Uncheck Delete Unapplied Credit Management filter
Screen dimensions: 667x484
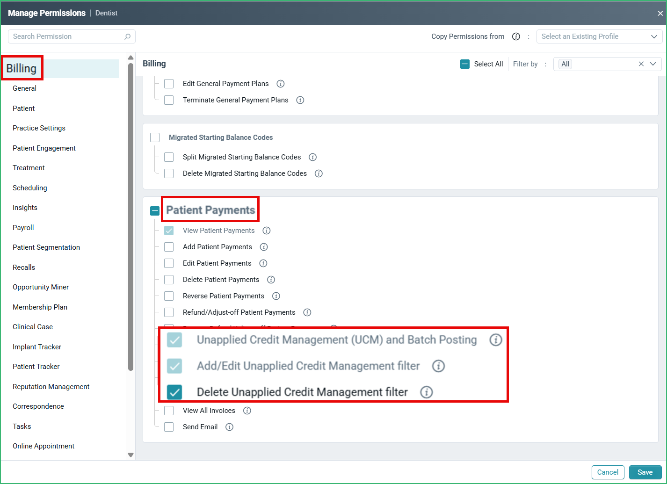tap(174, 392)
